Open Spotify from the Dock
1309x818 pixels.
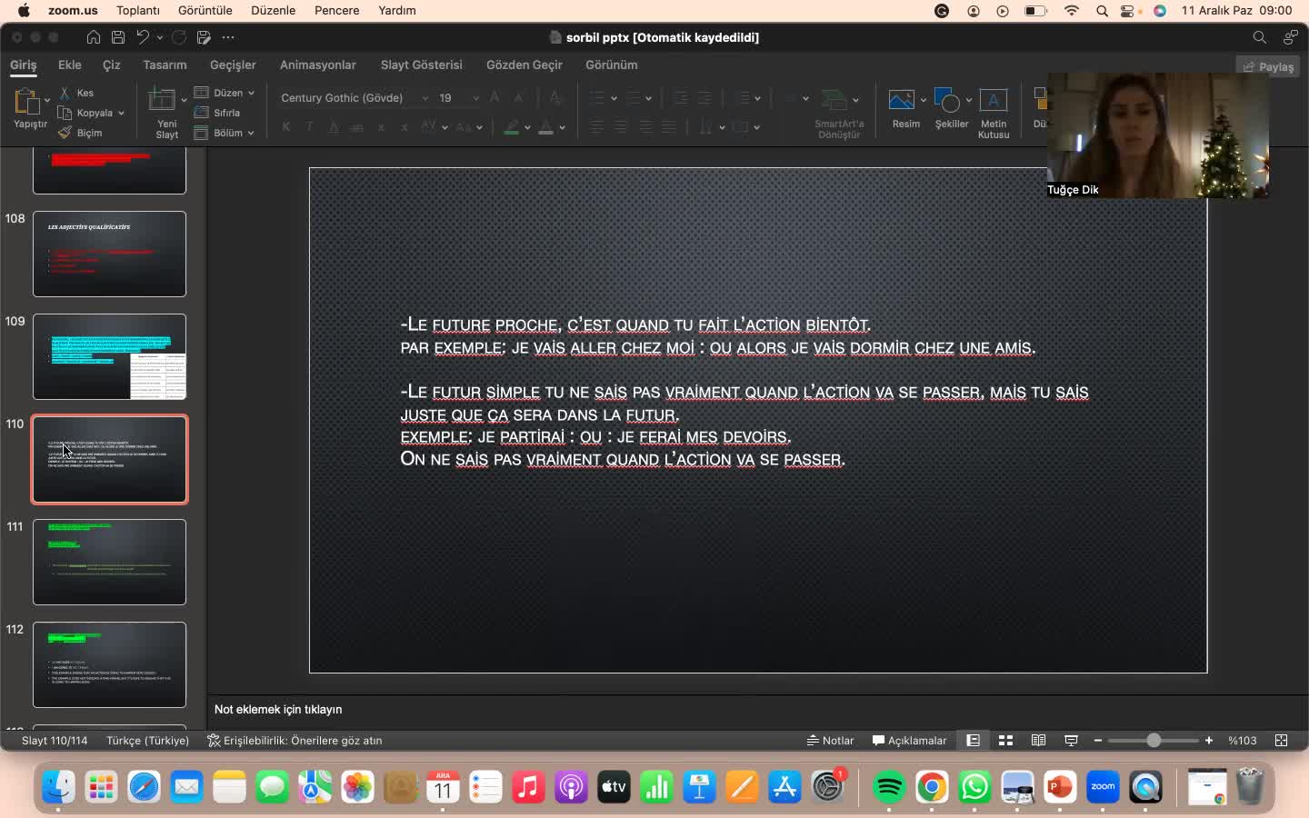click(889, 786)
